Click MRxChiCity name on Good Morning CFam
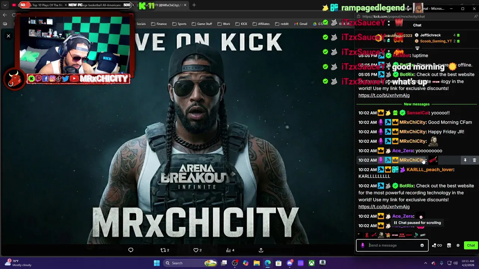 coord(412,123)
